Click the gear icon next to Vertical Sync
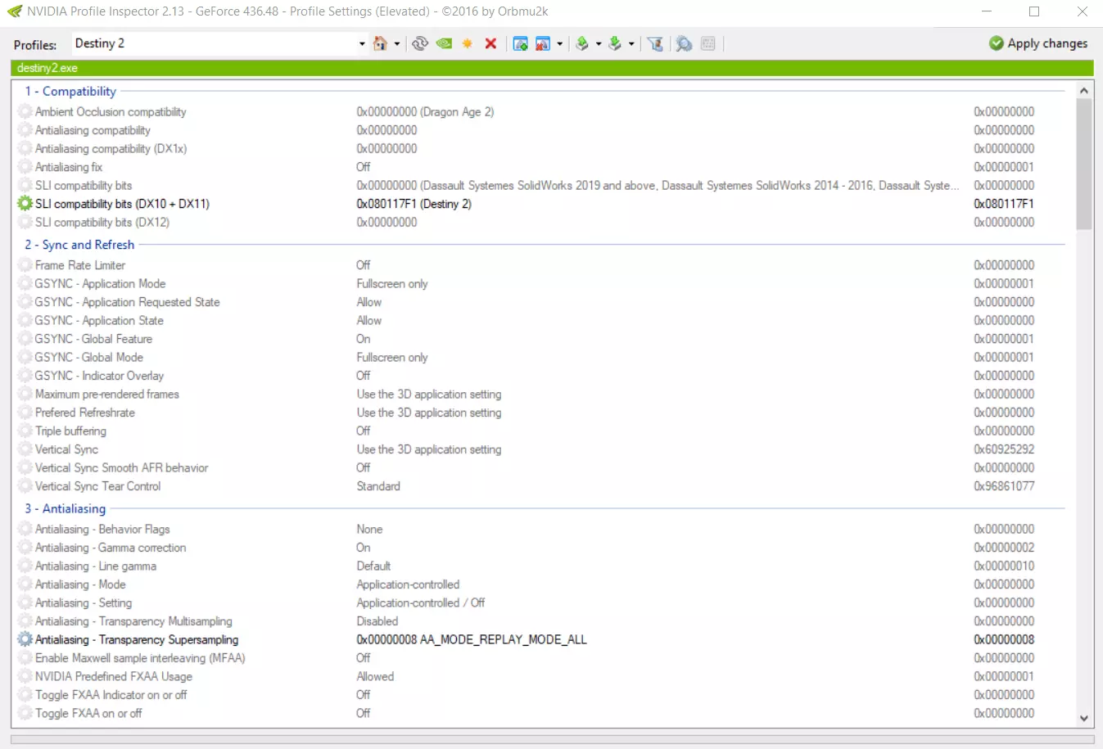Image resolution: width=1103 pixels, height=749 pixels. (25, 449)
